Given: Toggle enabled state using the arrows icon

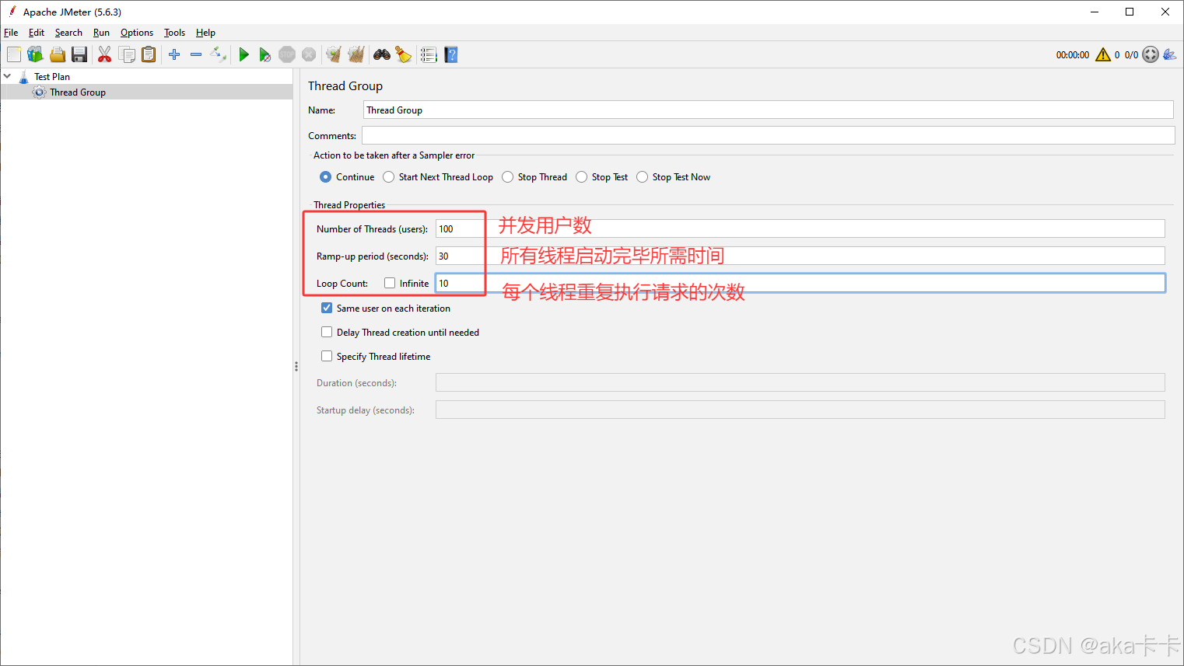Looking at the screenshot, I should [219, 54].
